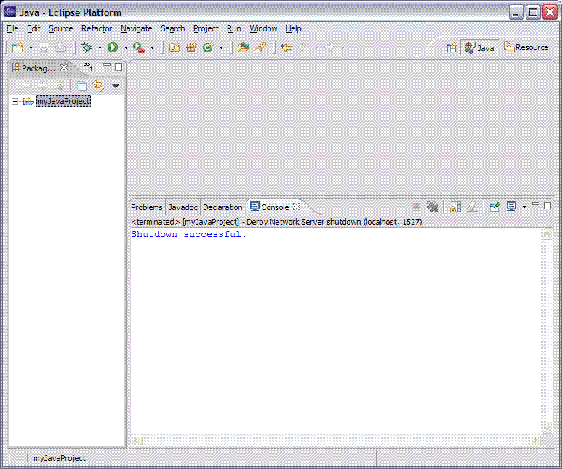The image size is (562, 469).
Task: Open Package Explorer view menu triangle
Action: click(x=115, y=86)
